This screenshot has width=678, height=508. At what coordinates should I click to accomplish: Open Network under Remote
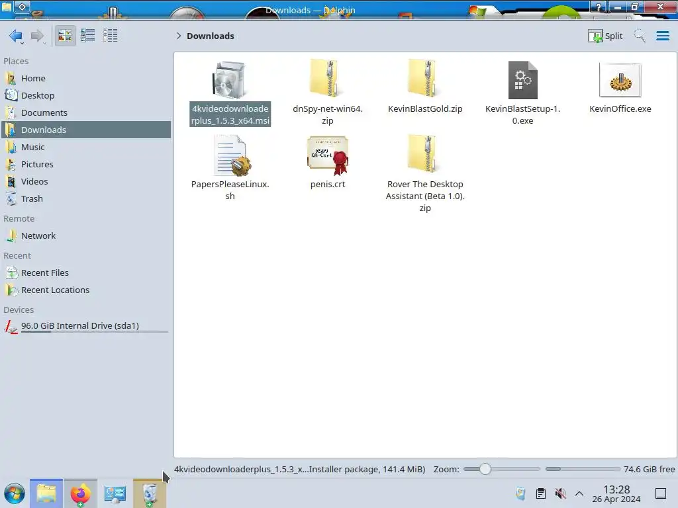[x=86, y=236]
